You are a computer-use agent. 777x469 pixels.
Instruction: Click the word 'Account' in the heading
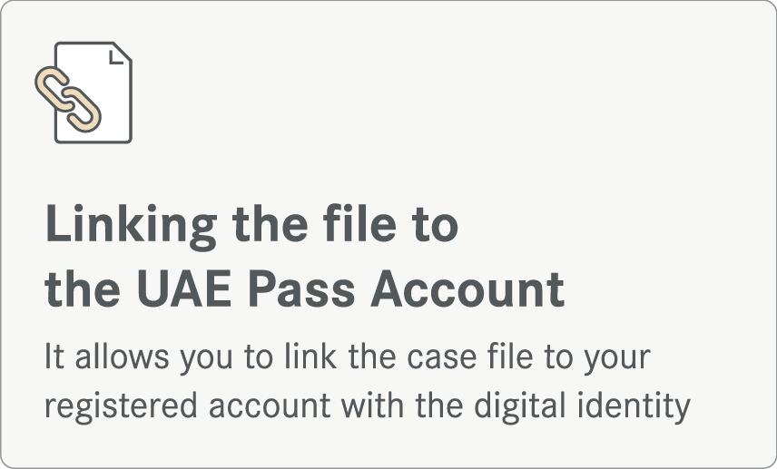tap(467, 288)
